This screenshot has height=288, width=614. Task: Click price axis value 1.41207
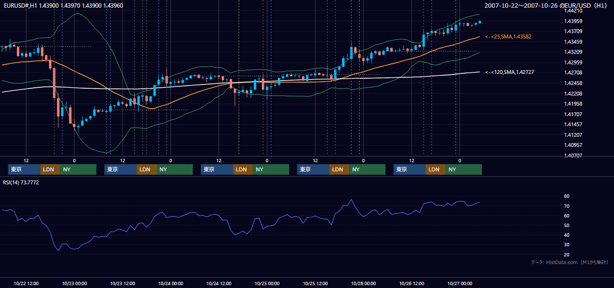click(573, 135)
